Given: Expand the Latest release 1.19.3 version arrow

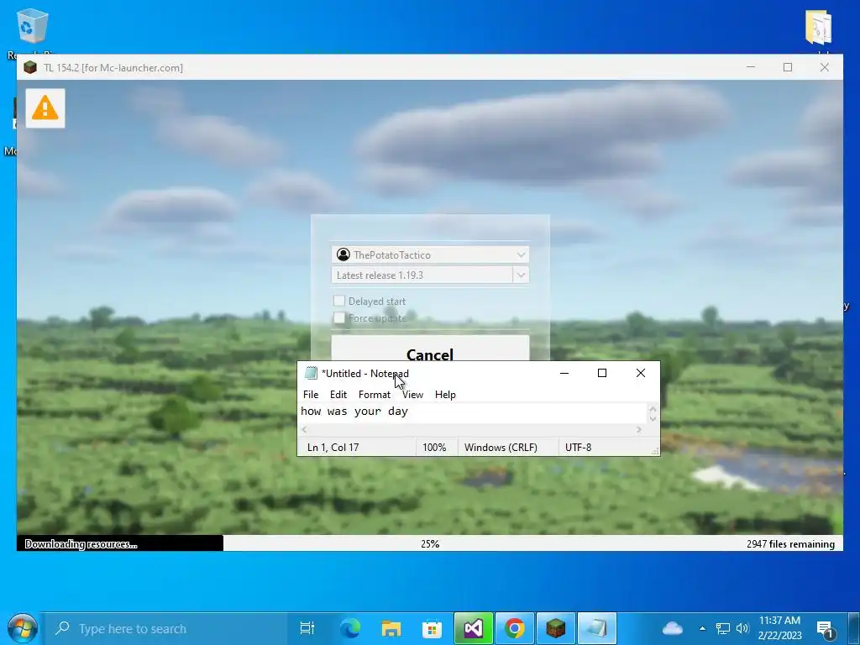Looking at the screenshot, I should (x=521, y=275).
